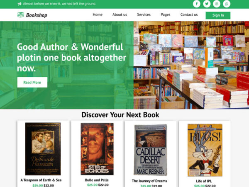This screenshot has width=249, height=187.
Task: Click the Bookshop green book-stack logo
Action: pos(21,15)
